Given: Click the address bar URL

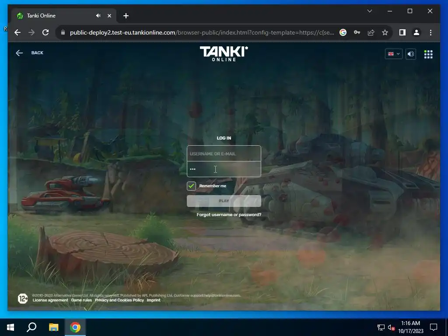Looking at the screenshot, I should [202, 32].
